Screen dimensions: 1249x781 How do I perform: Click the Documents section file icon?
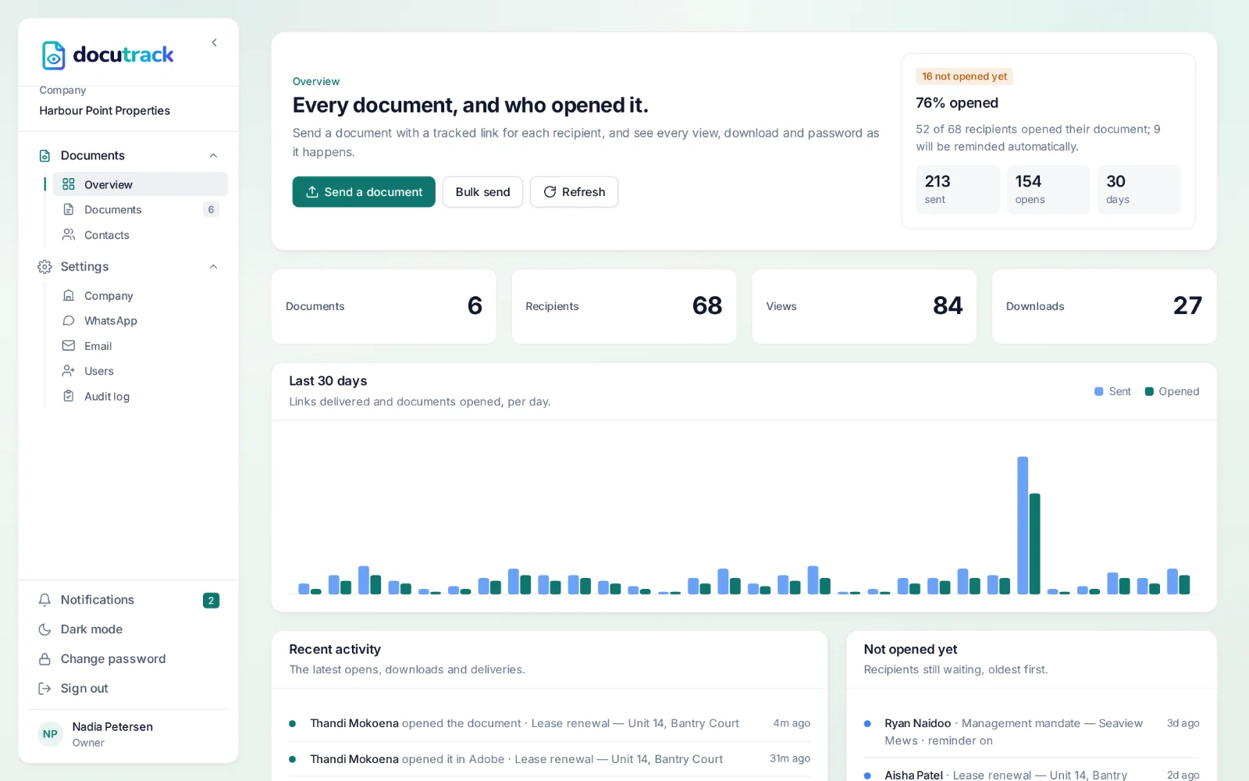click(x=44, y=155)
